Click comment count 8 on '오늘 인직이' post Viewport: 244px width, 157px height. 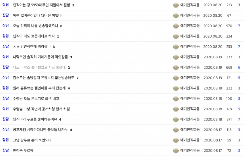pos(61,26)
